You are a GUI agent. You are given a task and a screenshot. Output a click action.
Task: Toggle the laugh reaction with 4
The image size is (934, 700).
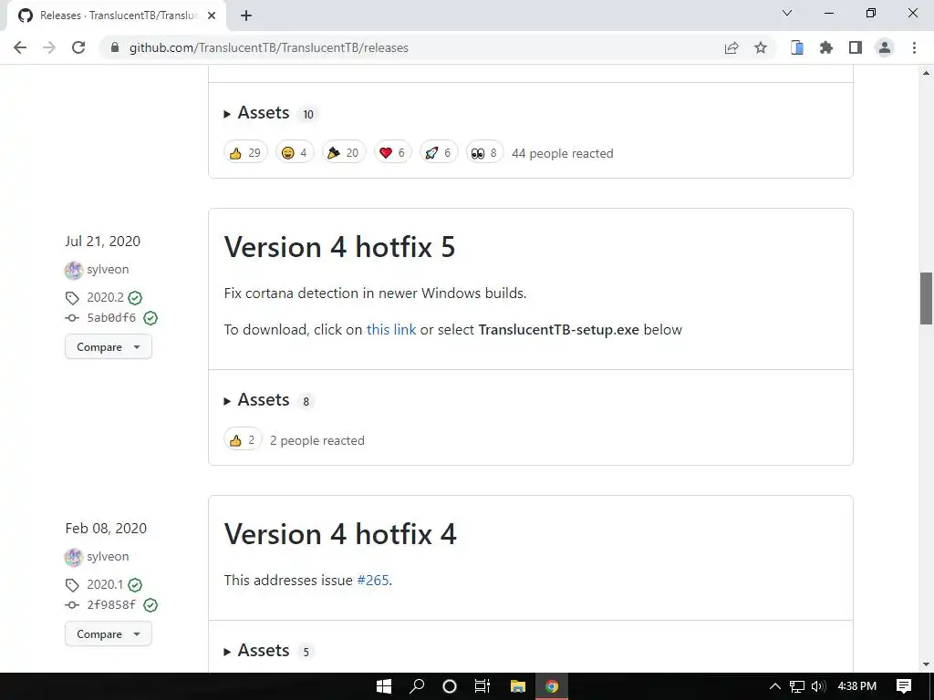(x=295, y=153)
